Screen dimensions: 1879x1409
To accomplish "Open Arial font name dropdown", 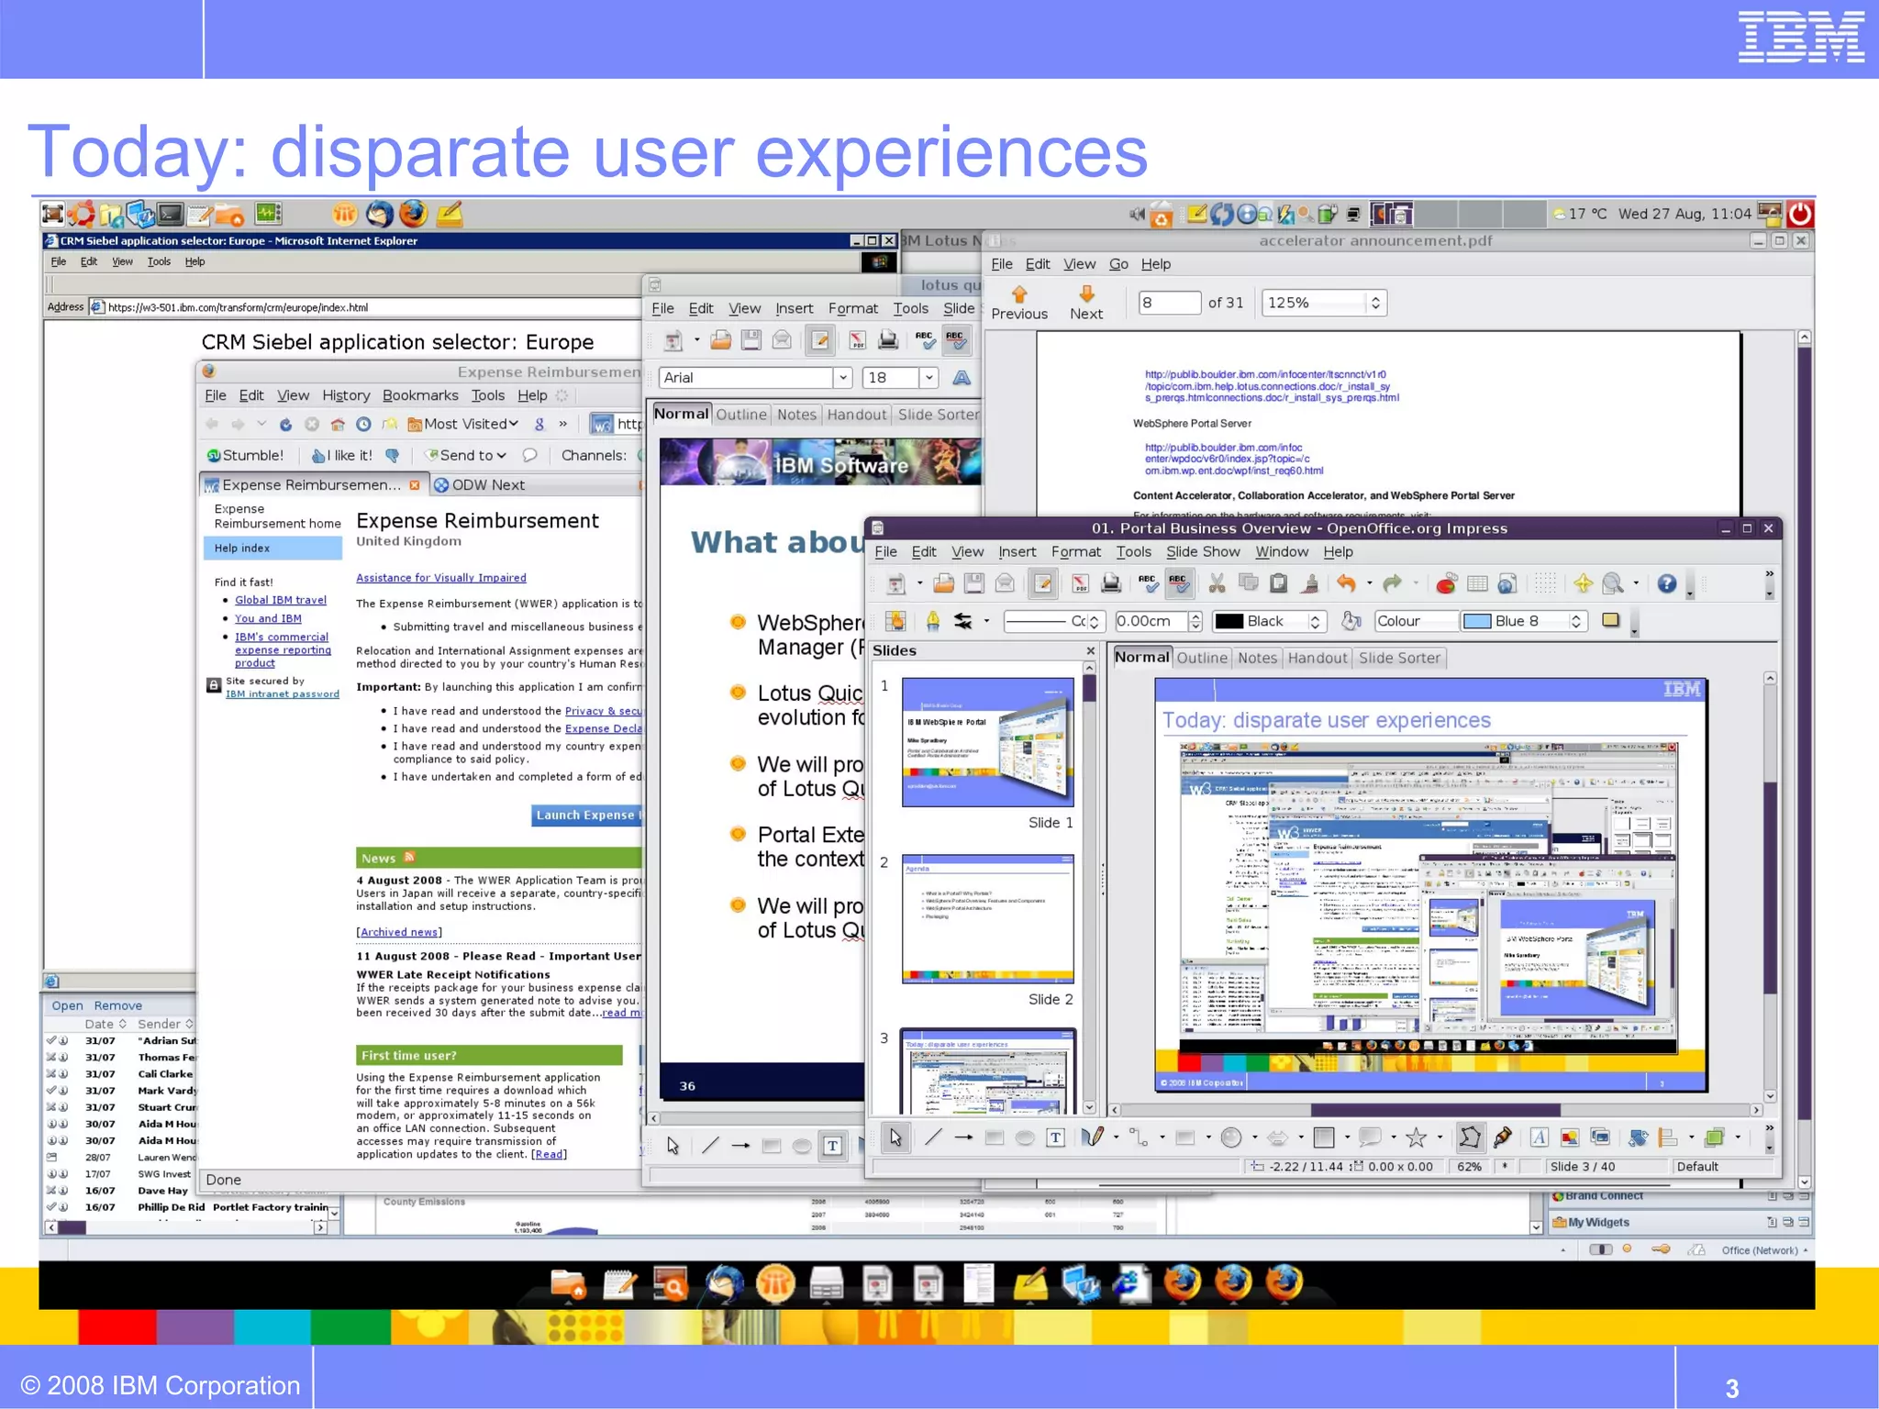I will (x=843, y=377).
